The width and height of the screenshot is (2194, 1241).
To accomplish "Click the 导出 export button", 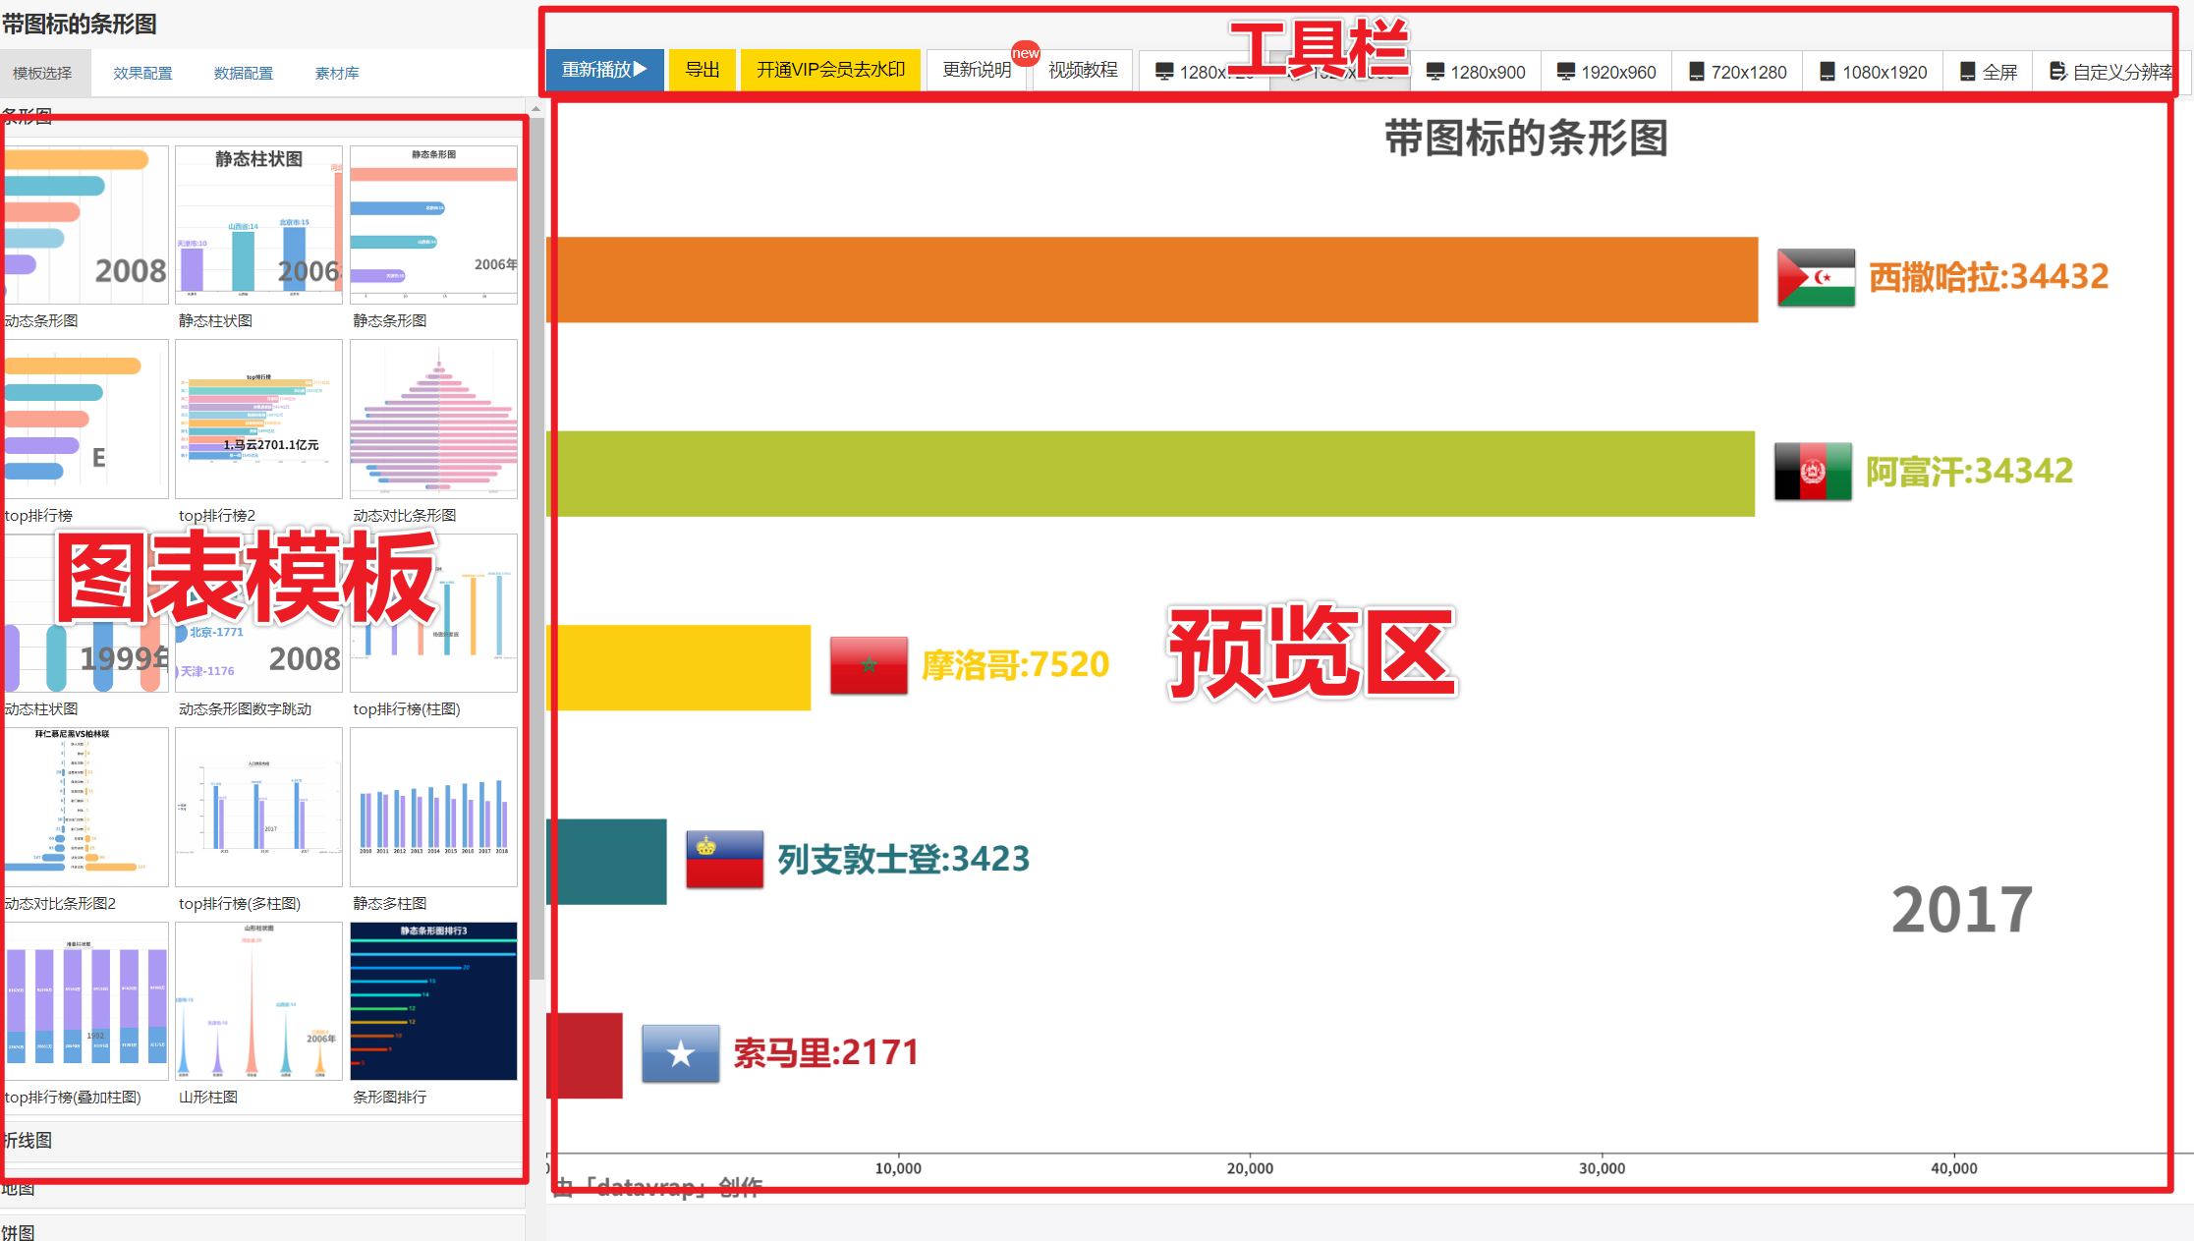I will pos(702,70).
